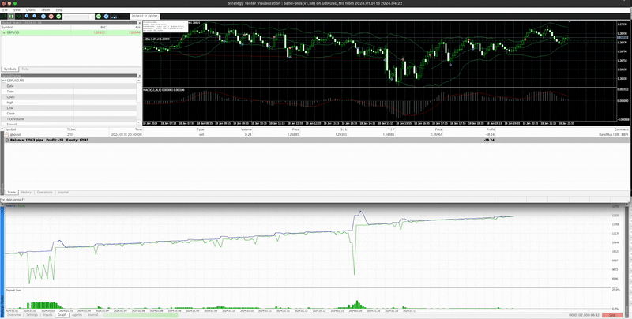Click the Profit column header

[491, 129]
